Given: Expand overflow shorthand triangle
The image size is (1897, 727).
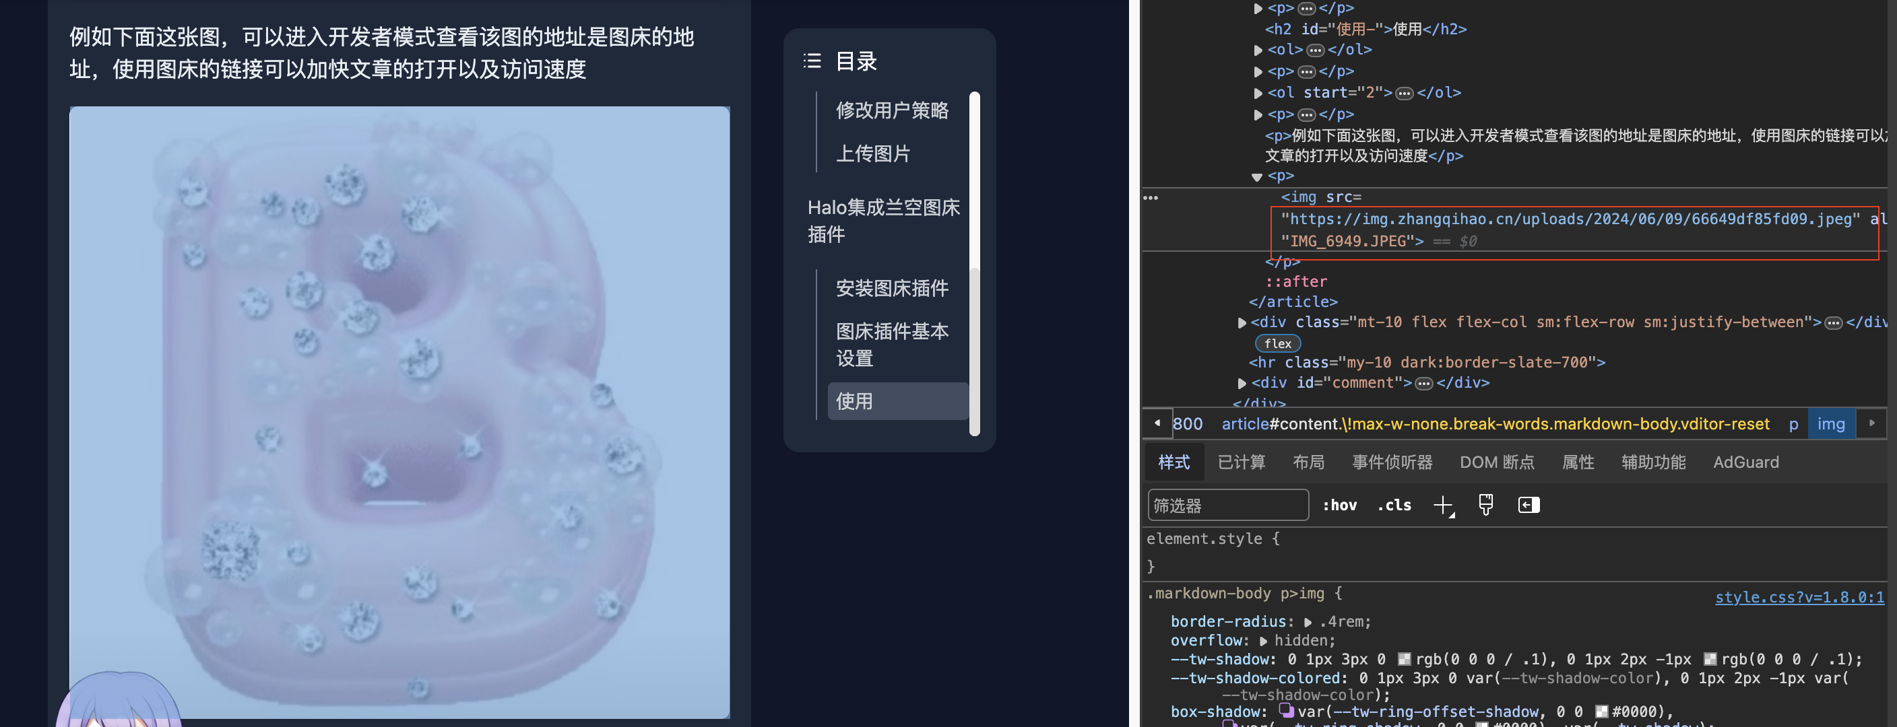Looking at the screenshot, I should tap(1264, 642).
